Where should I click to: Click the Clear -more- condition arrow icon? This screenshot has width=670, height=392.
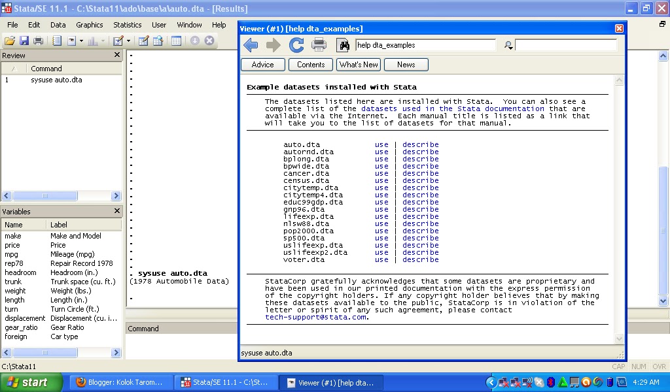pos(195,41)
